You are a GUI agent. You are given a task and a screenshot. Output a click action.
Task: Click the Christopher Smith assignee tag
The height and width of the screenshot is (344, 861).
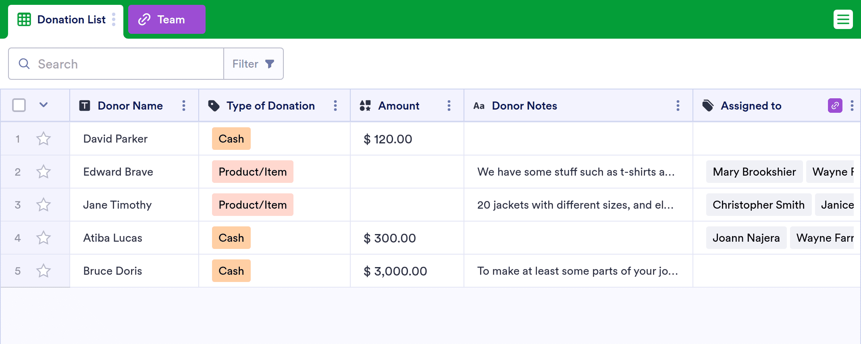pos(759,205)
